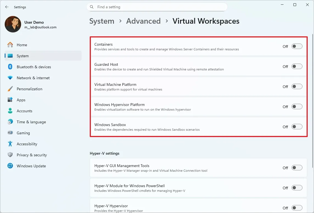
Task: Select Bluetooth & devices settings
Action: tap(34, 67)
